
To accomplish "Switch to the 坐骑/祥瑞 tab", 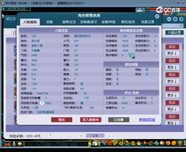I will pos(108,22).
